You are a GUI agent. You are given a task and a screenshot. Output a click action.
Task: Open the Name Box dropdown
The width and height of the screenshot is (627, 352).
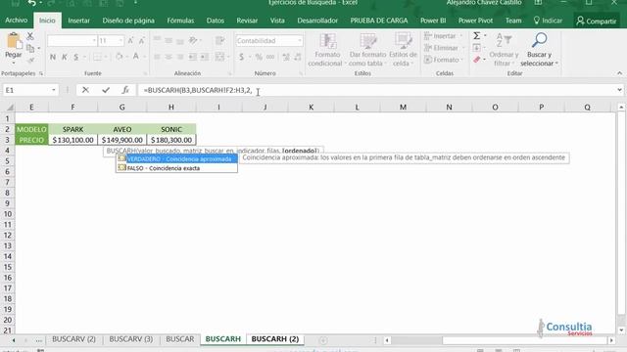[54, 90]
